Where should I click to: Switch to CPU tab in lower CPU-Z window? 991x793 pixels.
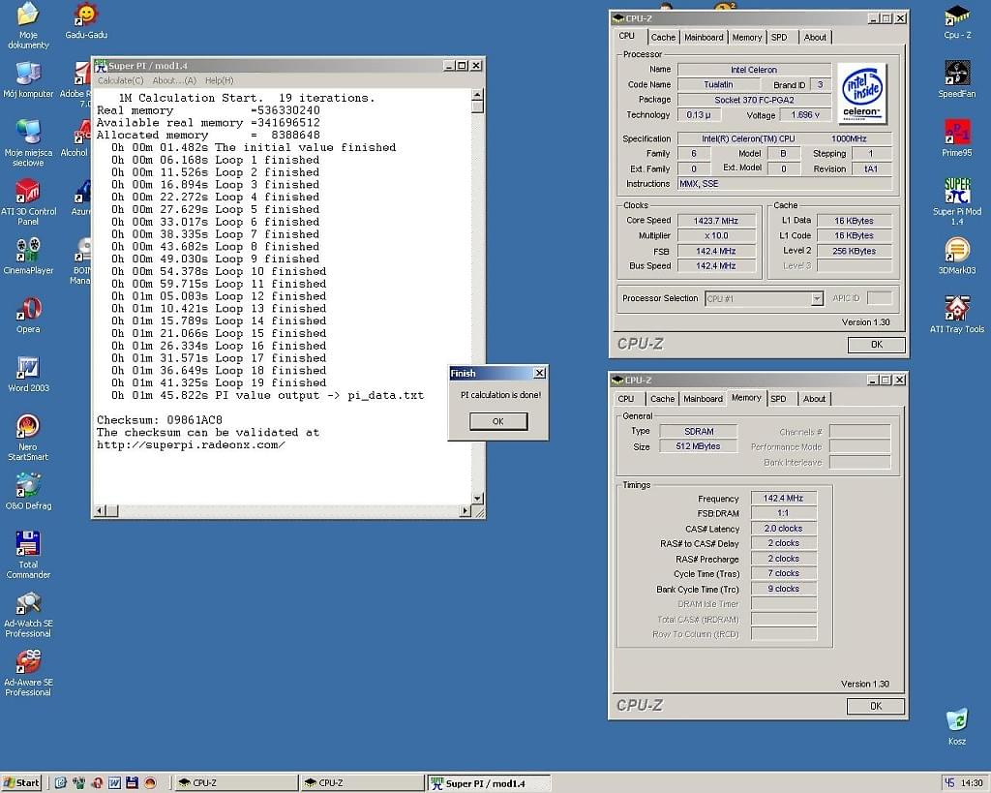click(x=626, y=399)
